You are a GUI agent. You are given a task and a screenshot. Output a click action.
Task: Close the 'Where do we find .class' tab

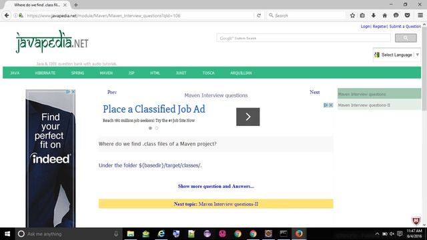pyautogui.click(x=65, y=5)
